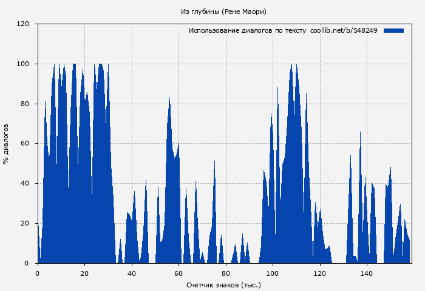The width and height of the screenshot is (425, 291).
Task: Click the 120 tick on the horizontal axis
Action: pos(320,273)
